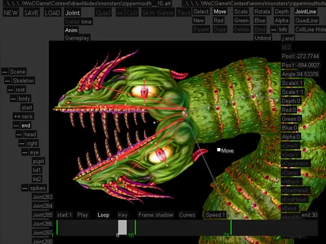Screen dimensions: 326x244
Task: Select Joint283 in the tree
Action: [43, 197]
